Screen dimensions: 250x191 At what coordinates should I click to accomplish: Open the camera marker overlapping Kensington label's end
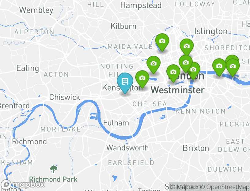pos(142,79)
